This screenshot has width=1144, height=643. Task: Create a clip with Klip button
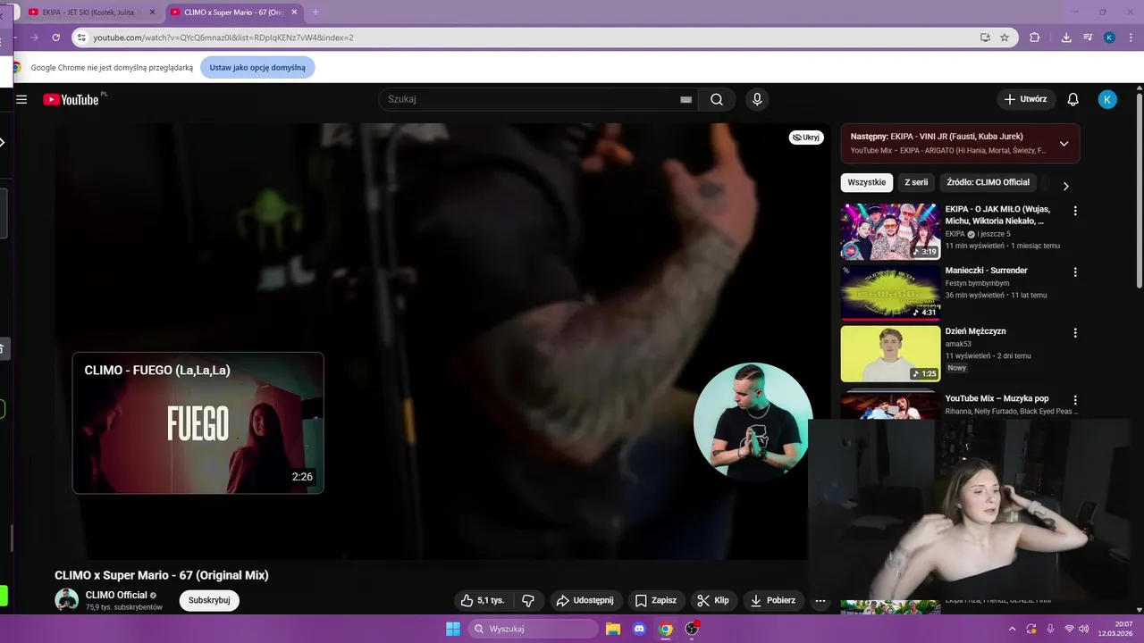click(x=713, y=600)
